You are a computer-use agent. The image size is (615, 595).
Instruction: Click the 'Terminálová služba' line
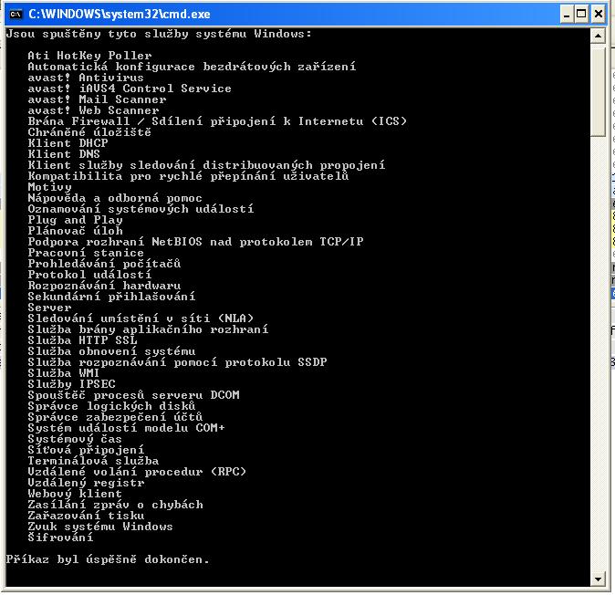click(x=93, y=461)
